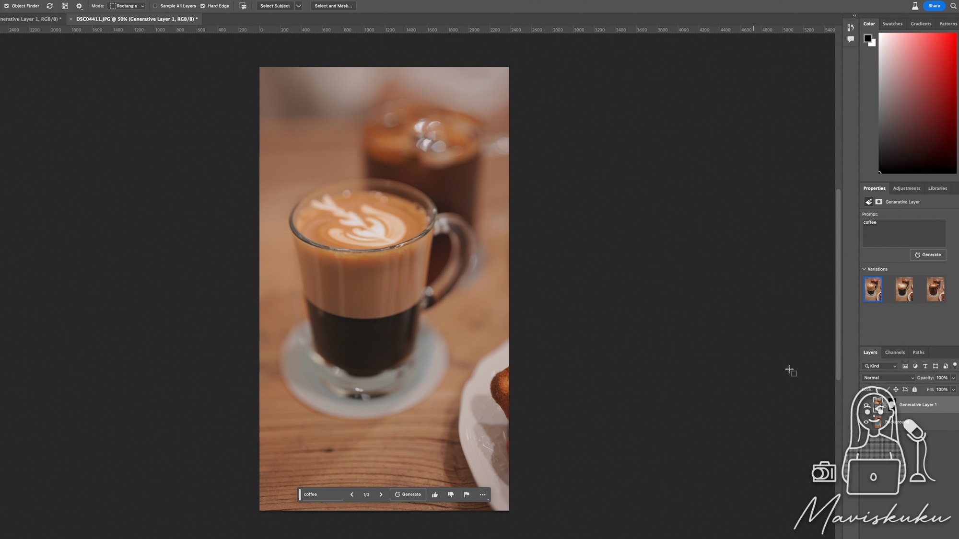959x539 pixels.
Task: Open the Fill slider dropdown arrow
Action: pyautogui.click(x=953, y=390)
